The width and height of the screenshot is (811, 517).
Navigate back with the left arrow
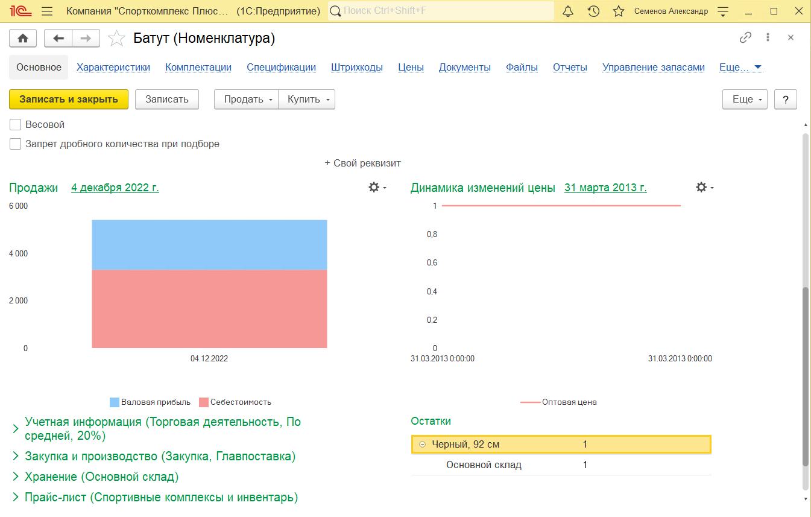pyautogui.click(x=58, y=38)
